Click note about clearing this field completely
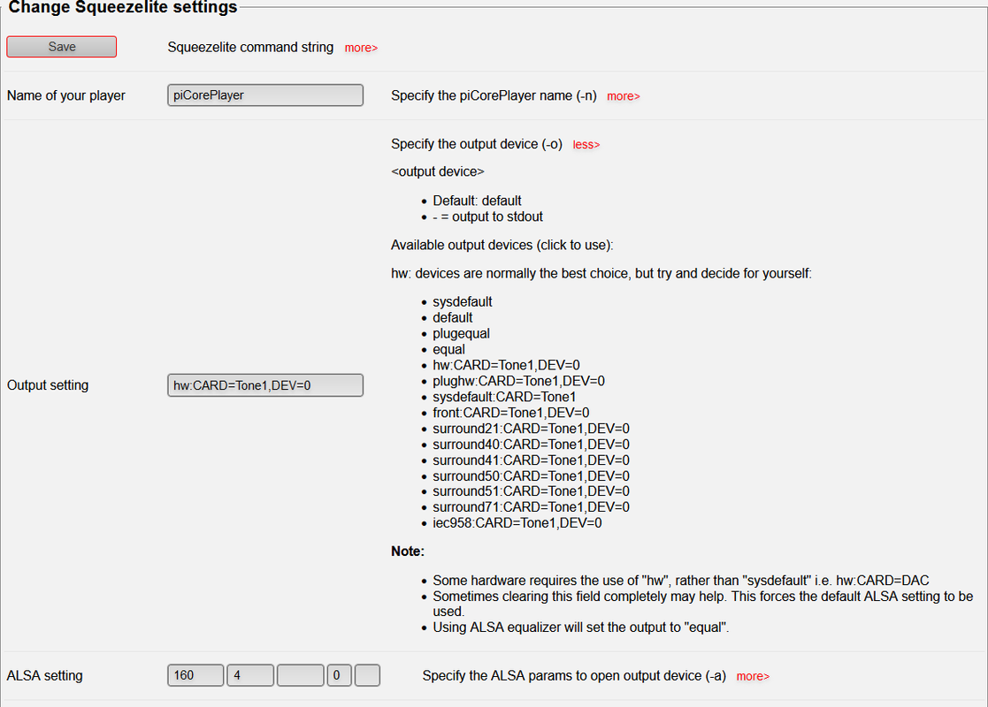The image size is (988, 707). [703, 604]
